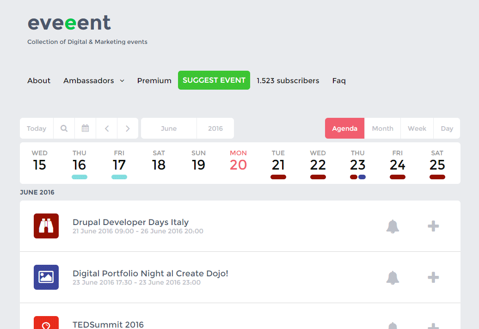The width and height of the screenshot is (479, 329).
Task: Add Digital Portfolio Night with plus icon
Action: click(433, 277)
